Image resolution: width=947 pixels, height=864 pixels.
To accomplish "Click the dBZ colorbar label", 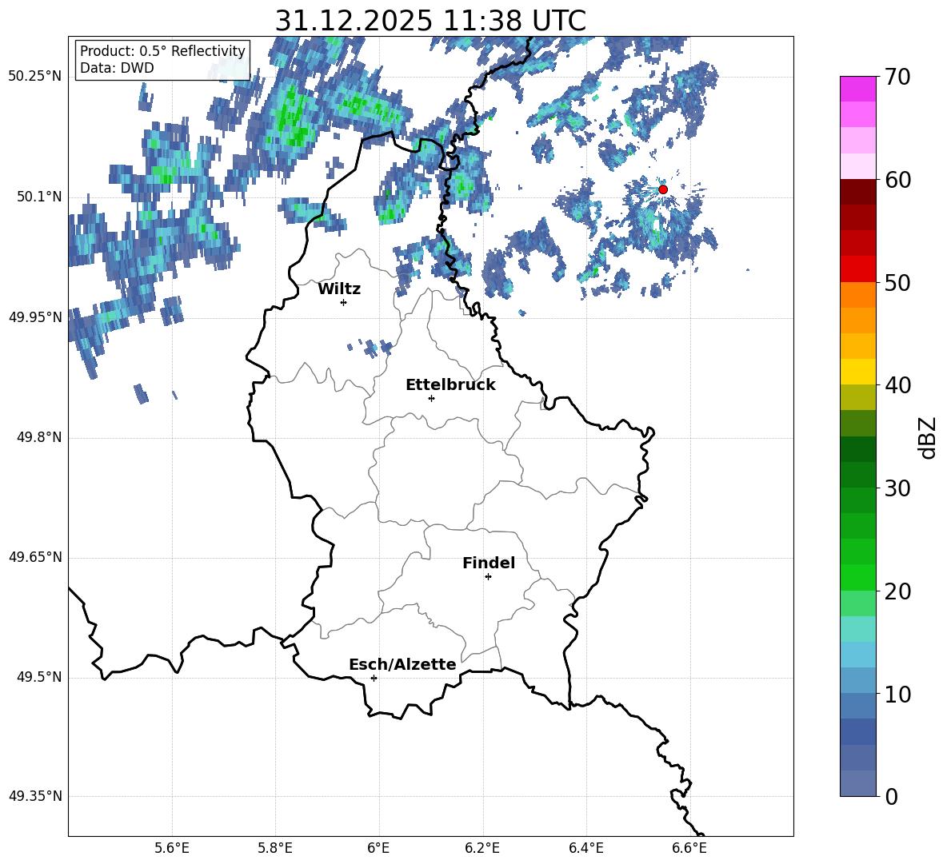I will (x=929, y=437).
